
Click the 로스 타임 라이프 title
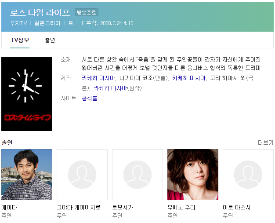click(40, 12)
